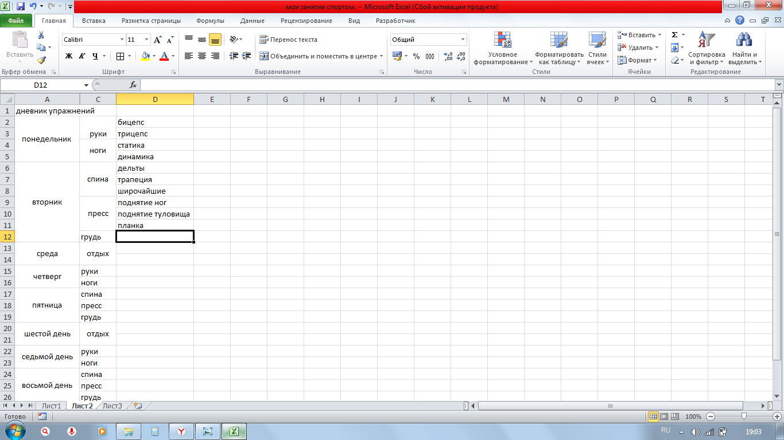Screen dimensions: 784x440
Task: Align text to top of cell
Action: [x=189, y=40]
